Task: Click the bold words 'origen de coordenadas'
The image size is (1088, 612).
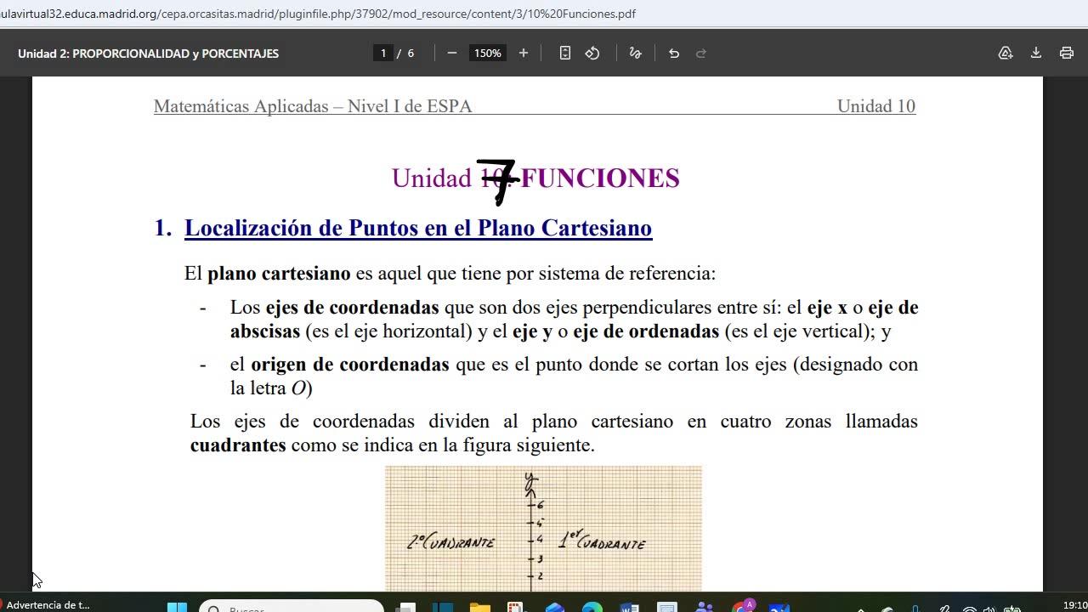Action: [x=349, y=365]
